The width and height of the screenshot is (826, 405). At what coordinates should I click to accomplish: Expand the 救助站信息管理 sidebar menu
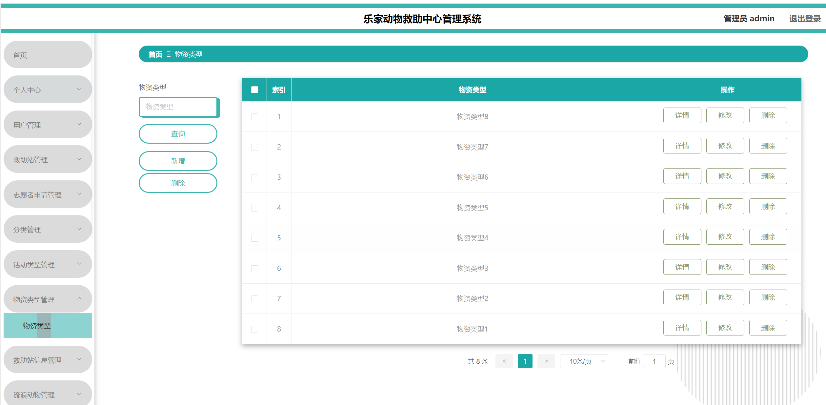tap(48, 360)
